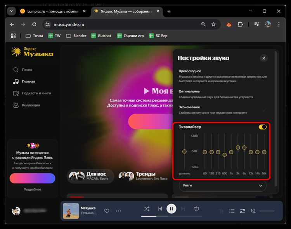Viewport: 291px width, 229px height.
Task: Bookmark this page with the star
Action: (x=213, y=24)
